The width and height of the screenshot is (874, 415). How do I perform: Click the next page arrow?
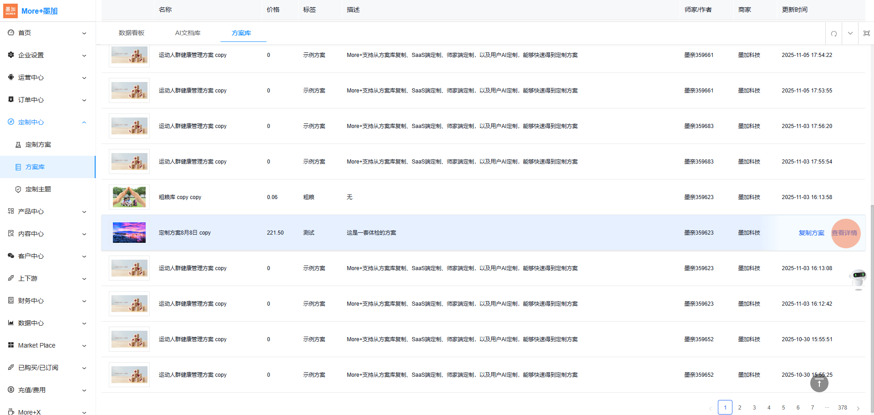tap(858, 408)
